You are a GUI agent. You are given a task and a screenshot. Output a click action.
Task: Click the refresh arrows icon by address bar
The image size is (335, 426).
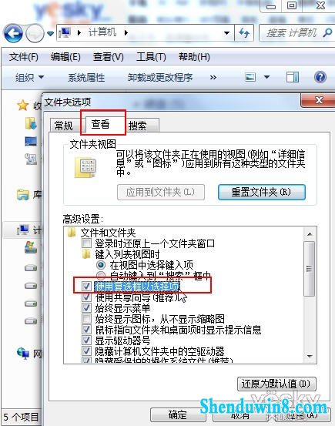[x=244, y=33]
